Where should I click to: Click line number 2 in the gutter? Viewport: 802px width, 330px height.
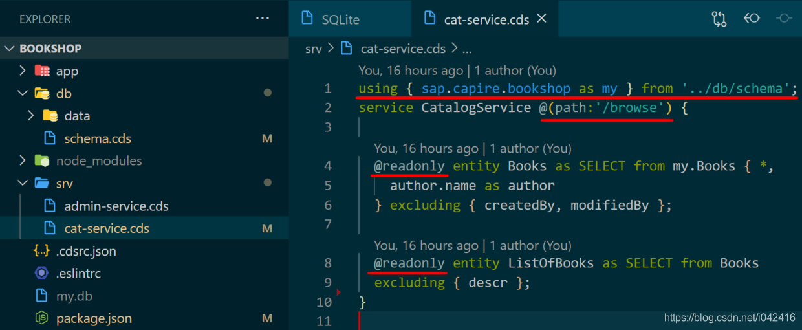click(x=327, y=107)
